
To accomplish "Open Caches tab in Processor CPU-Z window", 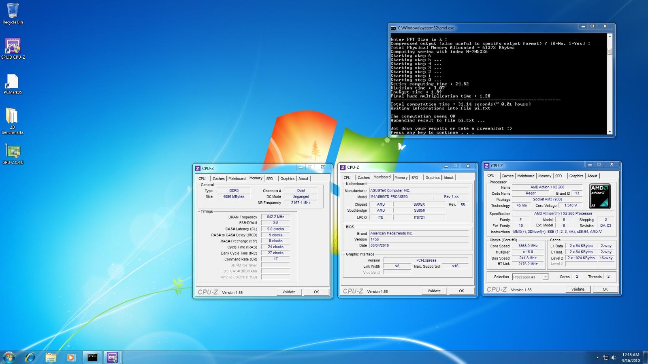I will coord(507,176).
